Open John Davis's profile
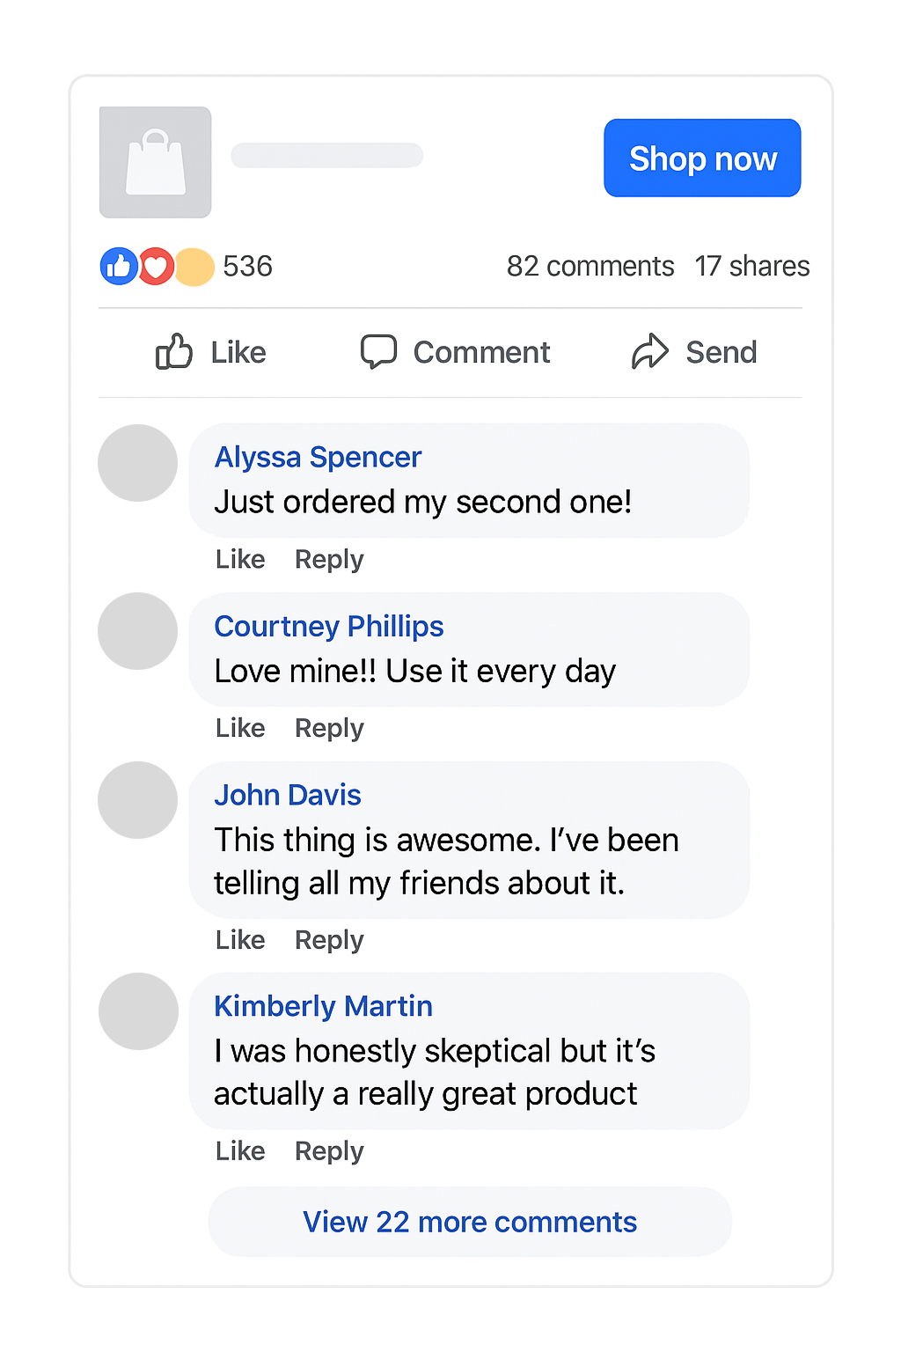The width and height of the screenshot is (901, 1352). pos(287,795)
